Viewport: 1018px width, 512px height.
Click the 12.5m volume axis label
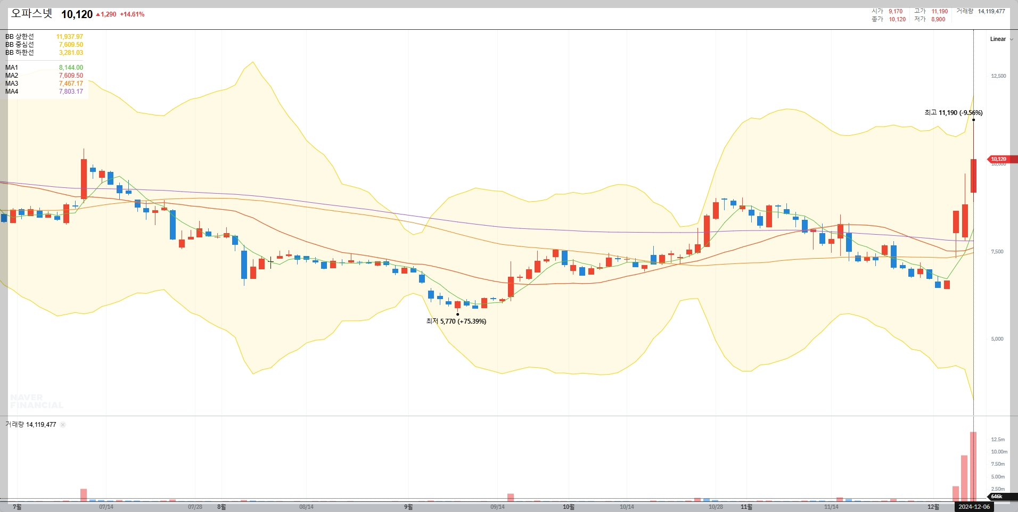point(998,440)
